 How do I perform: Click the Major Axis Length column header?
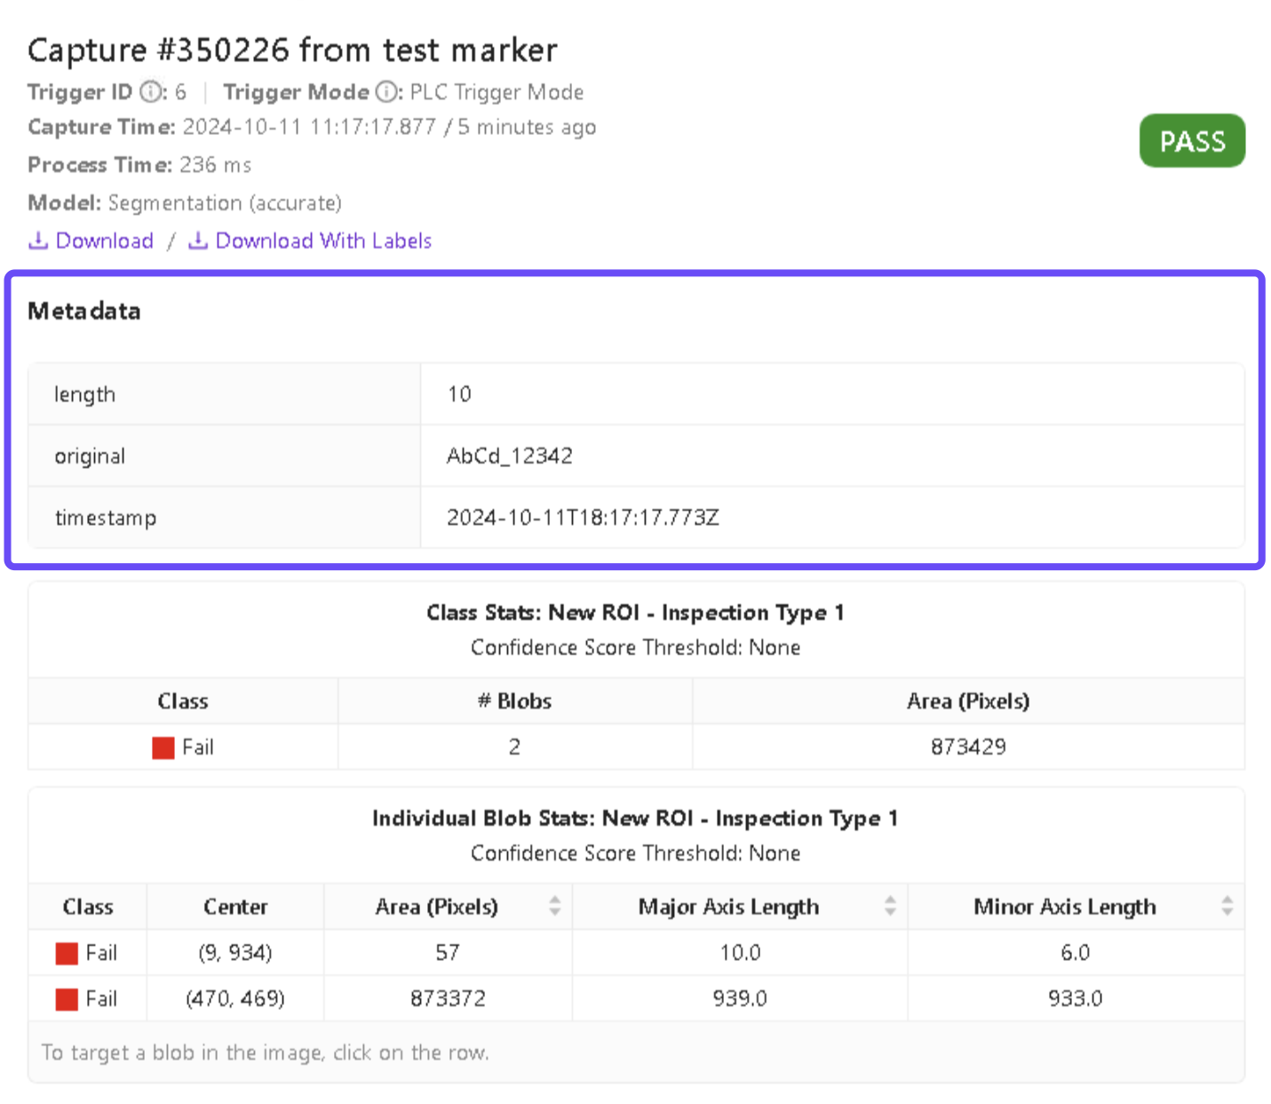(728, 907)
